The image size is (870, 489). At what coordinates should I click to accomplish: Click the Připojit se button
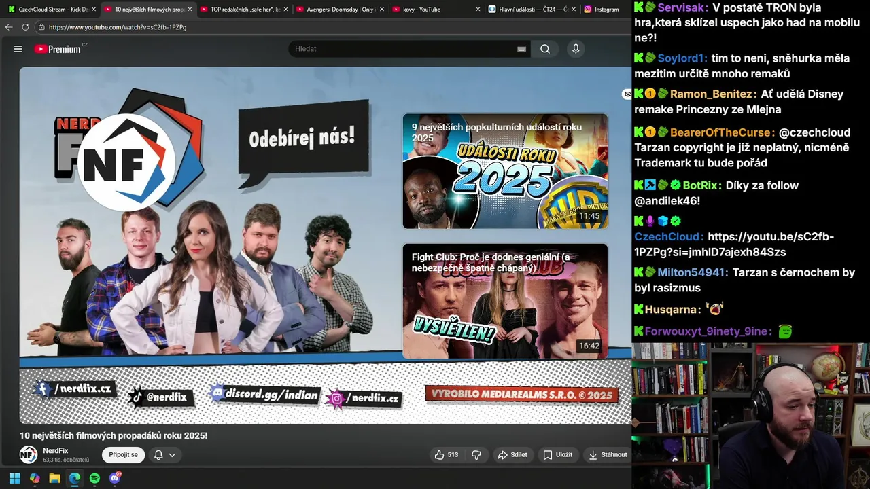pyautogui.click(x=124, y=454)
